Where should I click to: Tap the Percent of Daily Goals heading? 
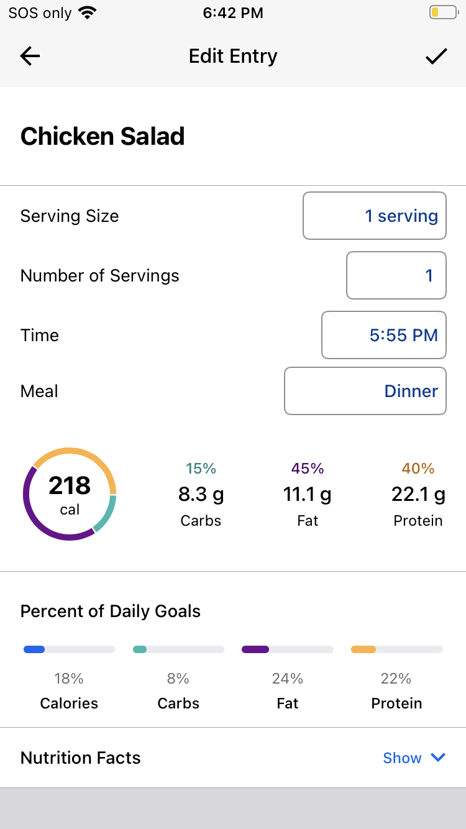click(111, 611)
